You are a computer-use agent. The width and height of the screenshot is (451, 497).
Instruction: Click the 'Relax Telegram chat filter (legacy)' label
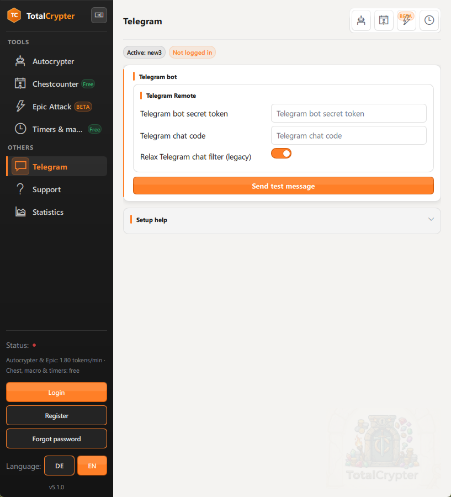[195, 157]
